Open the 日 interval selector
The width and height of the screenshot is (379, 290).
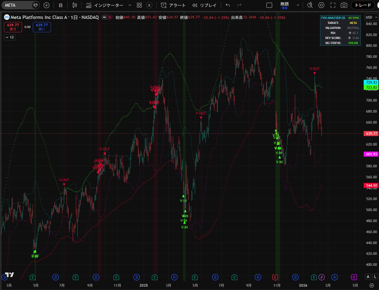pyautogui.click(x=61, y=5)
